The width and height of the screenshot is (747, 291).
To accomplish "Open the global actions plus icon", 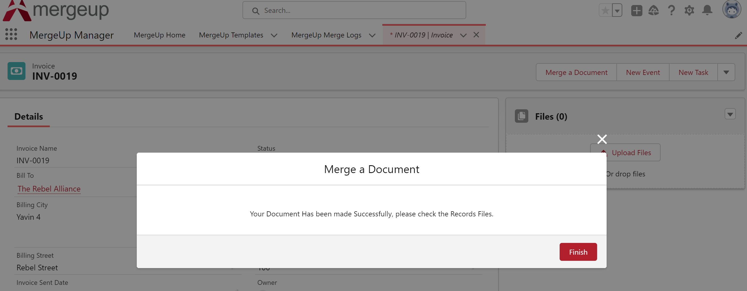I will pyautogui.click(x=637, y=10).
